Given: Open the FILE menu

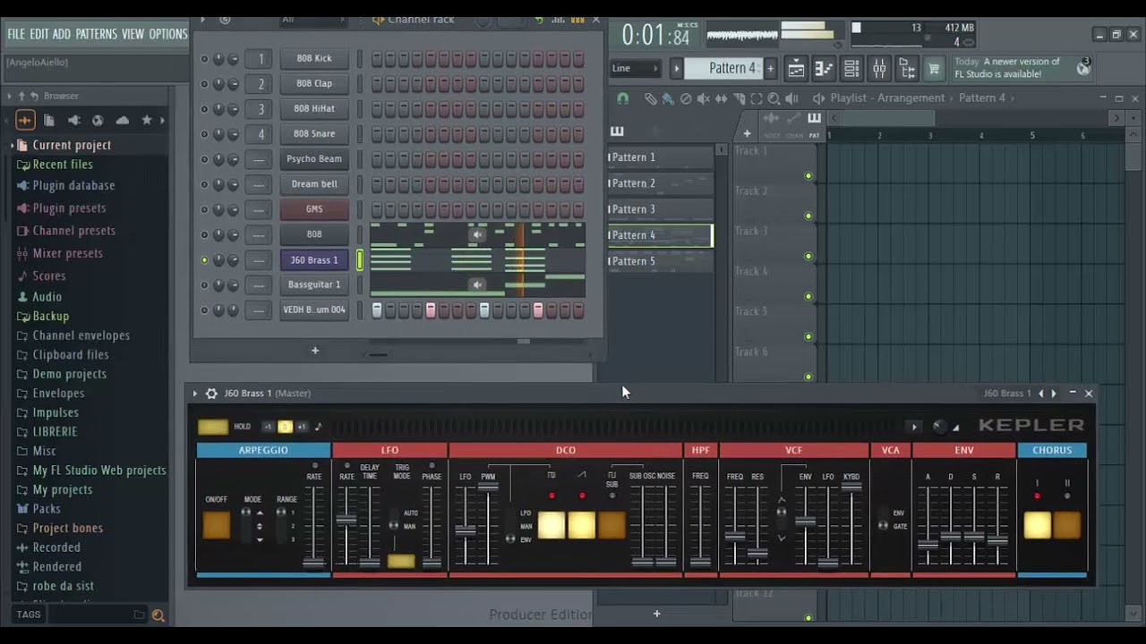Looking at the screenshot, I should tap(16, 34).
